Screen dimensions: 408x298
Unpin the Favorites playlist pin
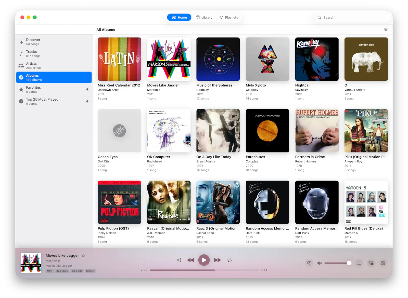pyautogui.click(x=87, y=89)
